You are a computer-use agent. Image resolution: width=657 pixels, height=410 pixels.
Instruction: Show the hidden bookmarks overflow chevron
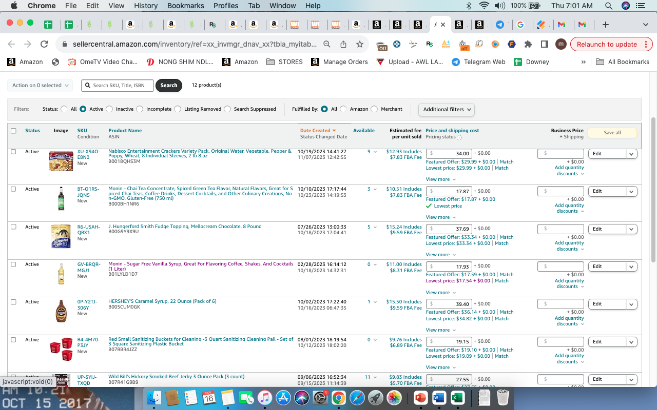point(584,61)
